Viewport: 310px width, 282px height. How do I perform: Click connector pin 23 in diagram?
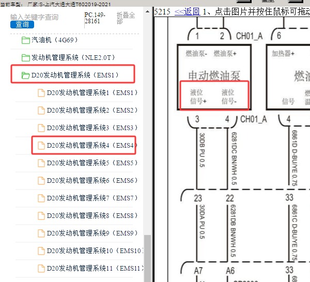click(198, 198)
